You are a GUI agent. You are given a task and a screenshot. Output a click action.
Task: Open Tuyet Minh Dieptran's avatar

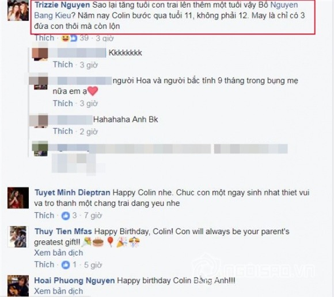coord(18,198)
